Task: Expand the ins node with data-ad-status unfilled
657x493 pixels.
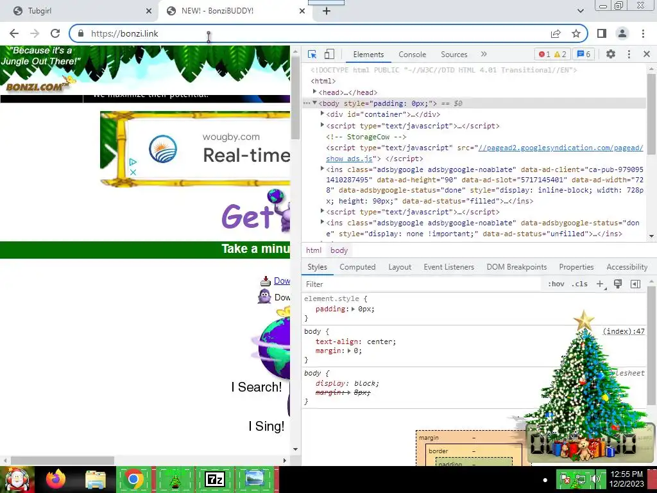Action: (322, 221)
